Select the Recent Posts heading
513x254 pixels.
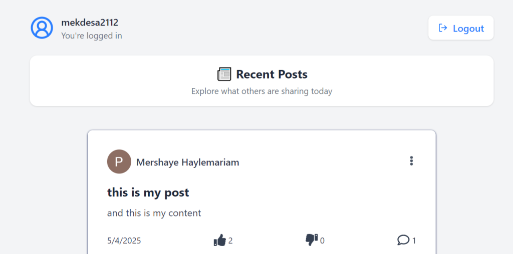(272, 74)
